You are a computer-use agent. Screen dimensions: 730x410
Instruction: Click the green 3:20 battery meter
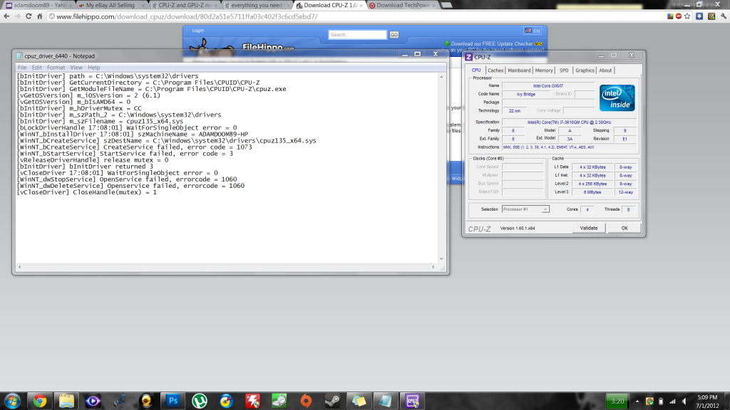617,401
